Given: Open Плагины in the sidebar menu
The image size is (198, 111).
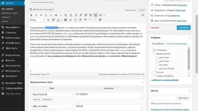Looking at the screenshot, I should pos(12,60).
